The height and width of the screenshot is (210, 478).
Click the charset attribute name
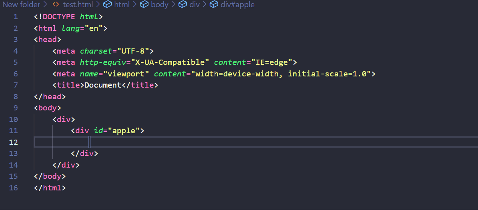click(96, 51)
